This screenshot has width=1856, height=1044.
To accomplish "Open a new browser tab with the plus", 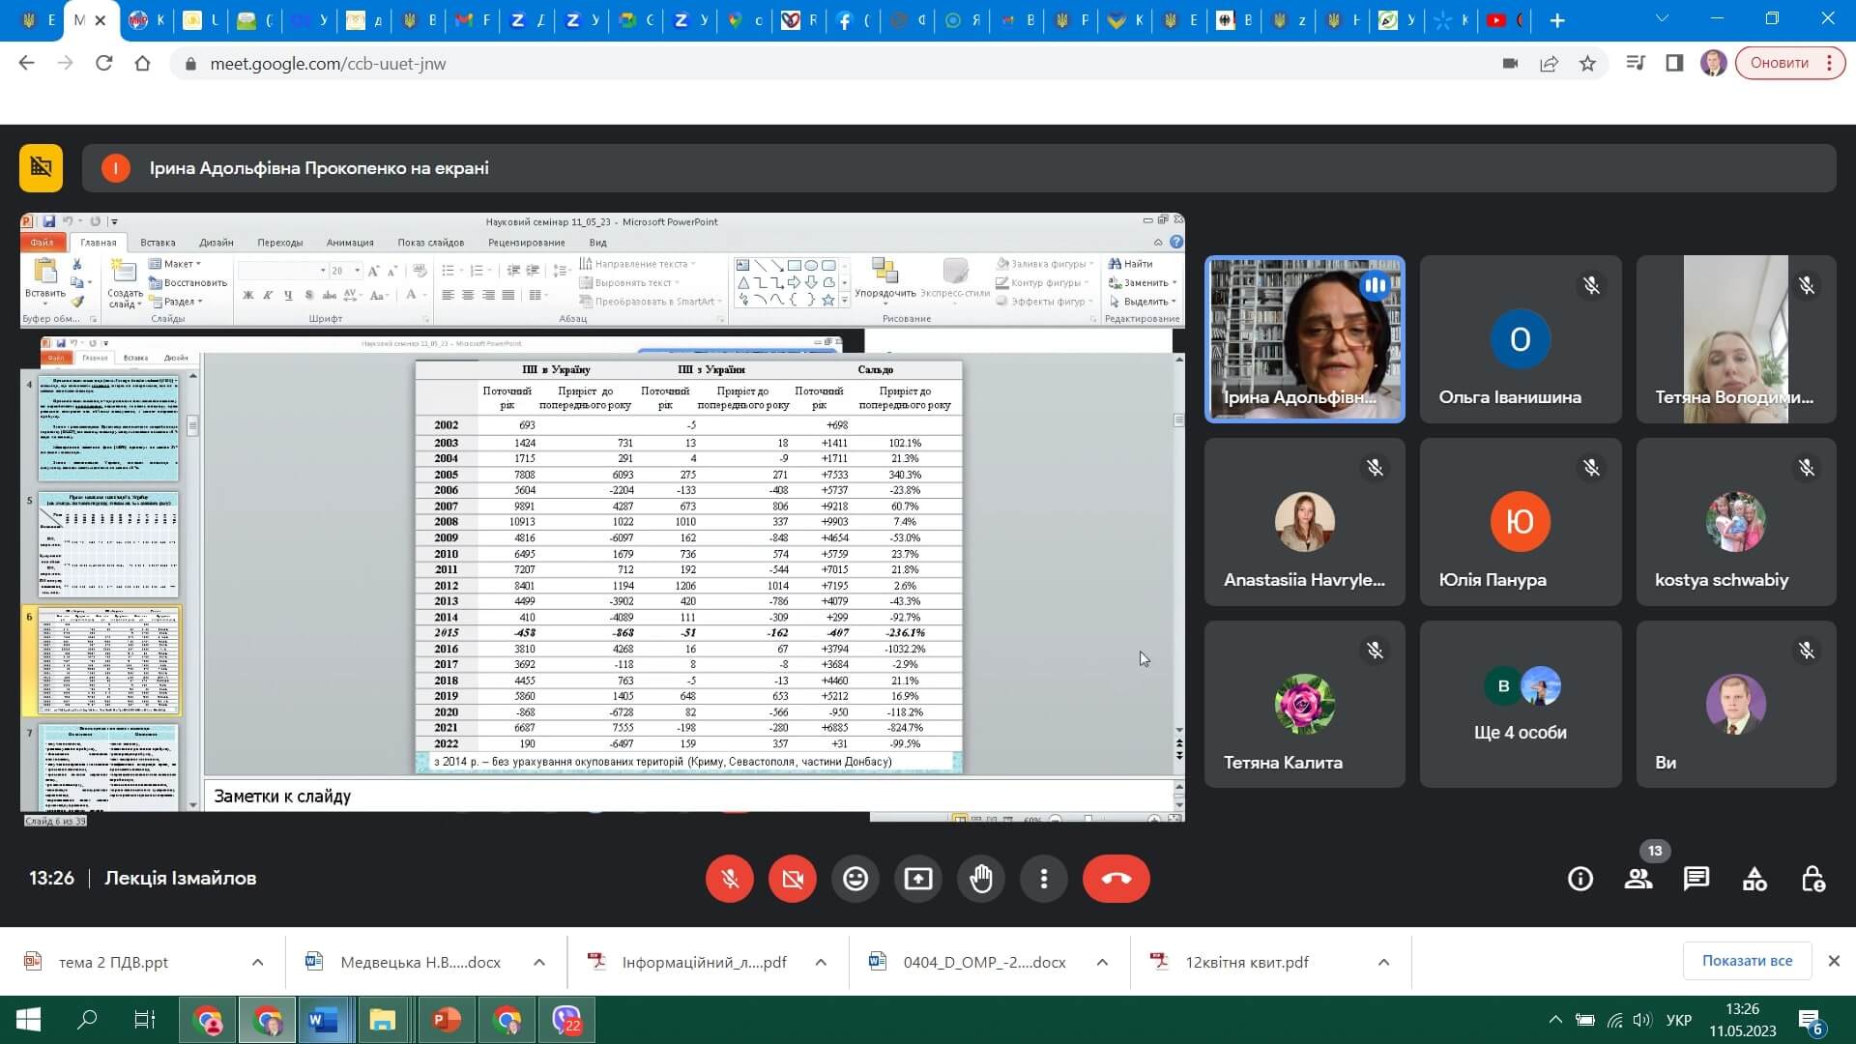I will (x=1556, y=20).
